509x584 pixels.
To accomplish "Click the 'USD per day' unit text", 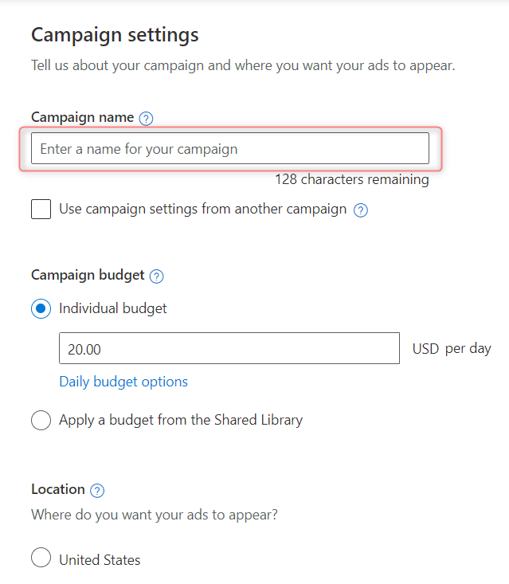I will tap(452, 349).
